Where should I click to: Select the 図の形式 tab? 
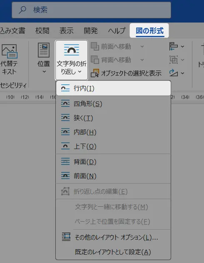coord(149,31)
